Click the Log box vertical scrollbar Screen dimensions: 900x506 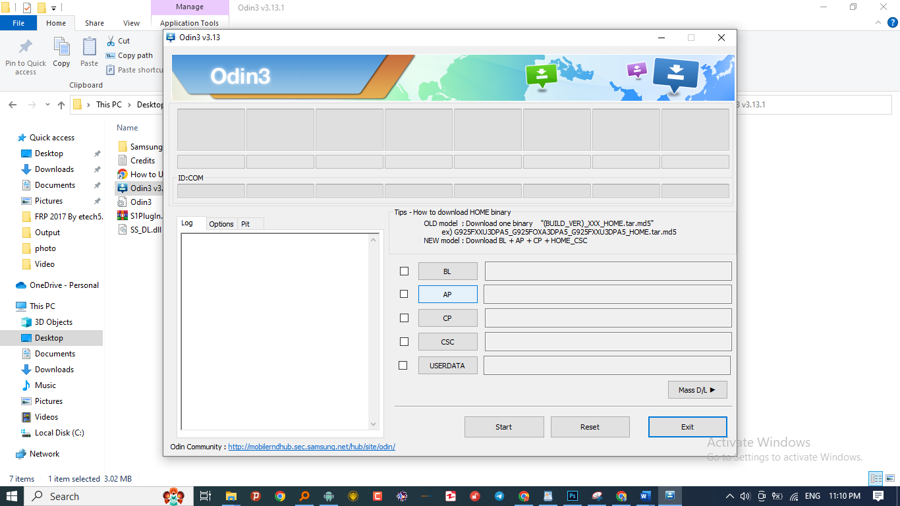tap(374, 332)
